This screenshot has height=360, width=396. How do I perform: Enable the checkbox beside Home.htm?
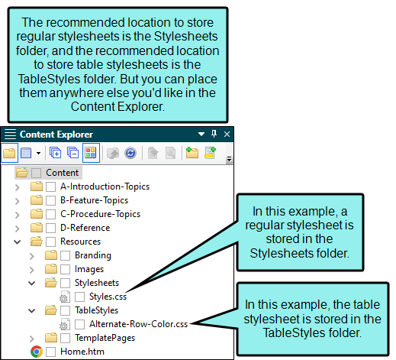coord(51,352)
